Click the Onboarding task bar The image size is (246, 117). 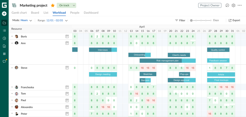click(x=139, y=55)
